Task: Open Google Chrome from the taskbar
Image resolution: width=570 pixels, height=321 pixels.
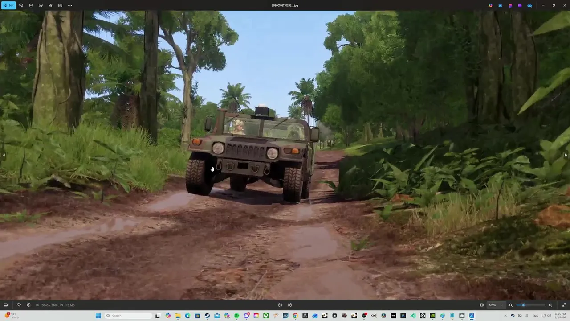Action: coord(295,316)
